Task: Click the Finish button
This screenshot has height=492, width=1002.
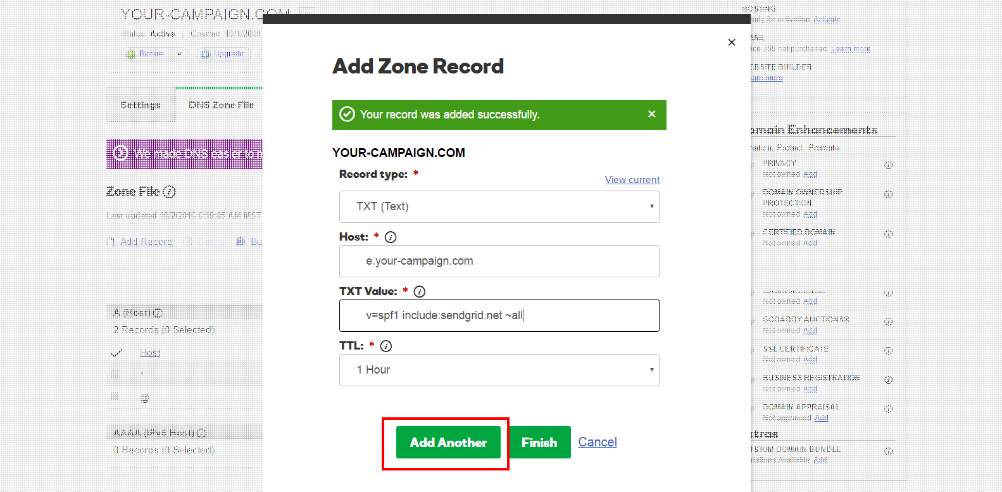Action: (x=539, y=443)
